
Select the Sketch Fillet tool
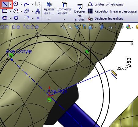click(x=27, y=18)
